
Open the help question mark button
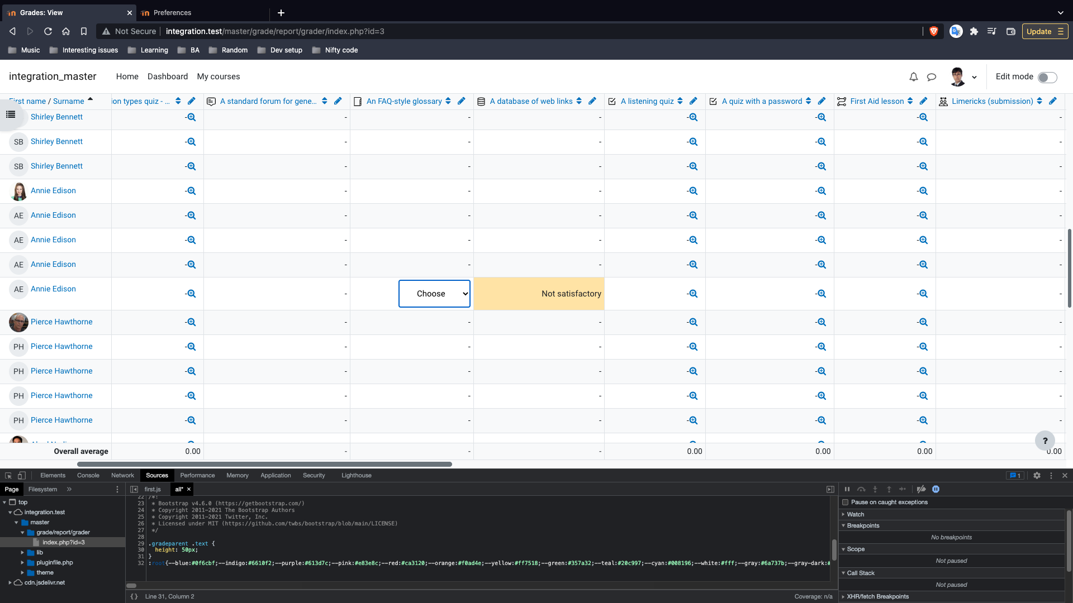1045,441
